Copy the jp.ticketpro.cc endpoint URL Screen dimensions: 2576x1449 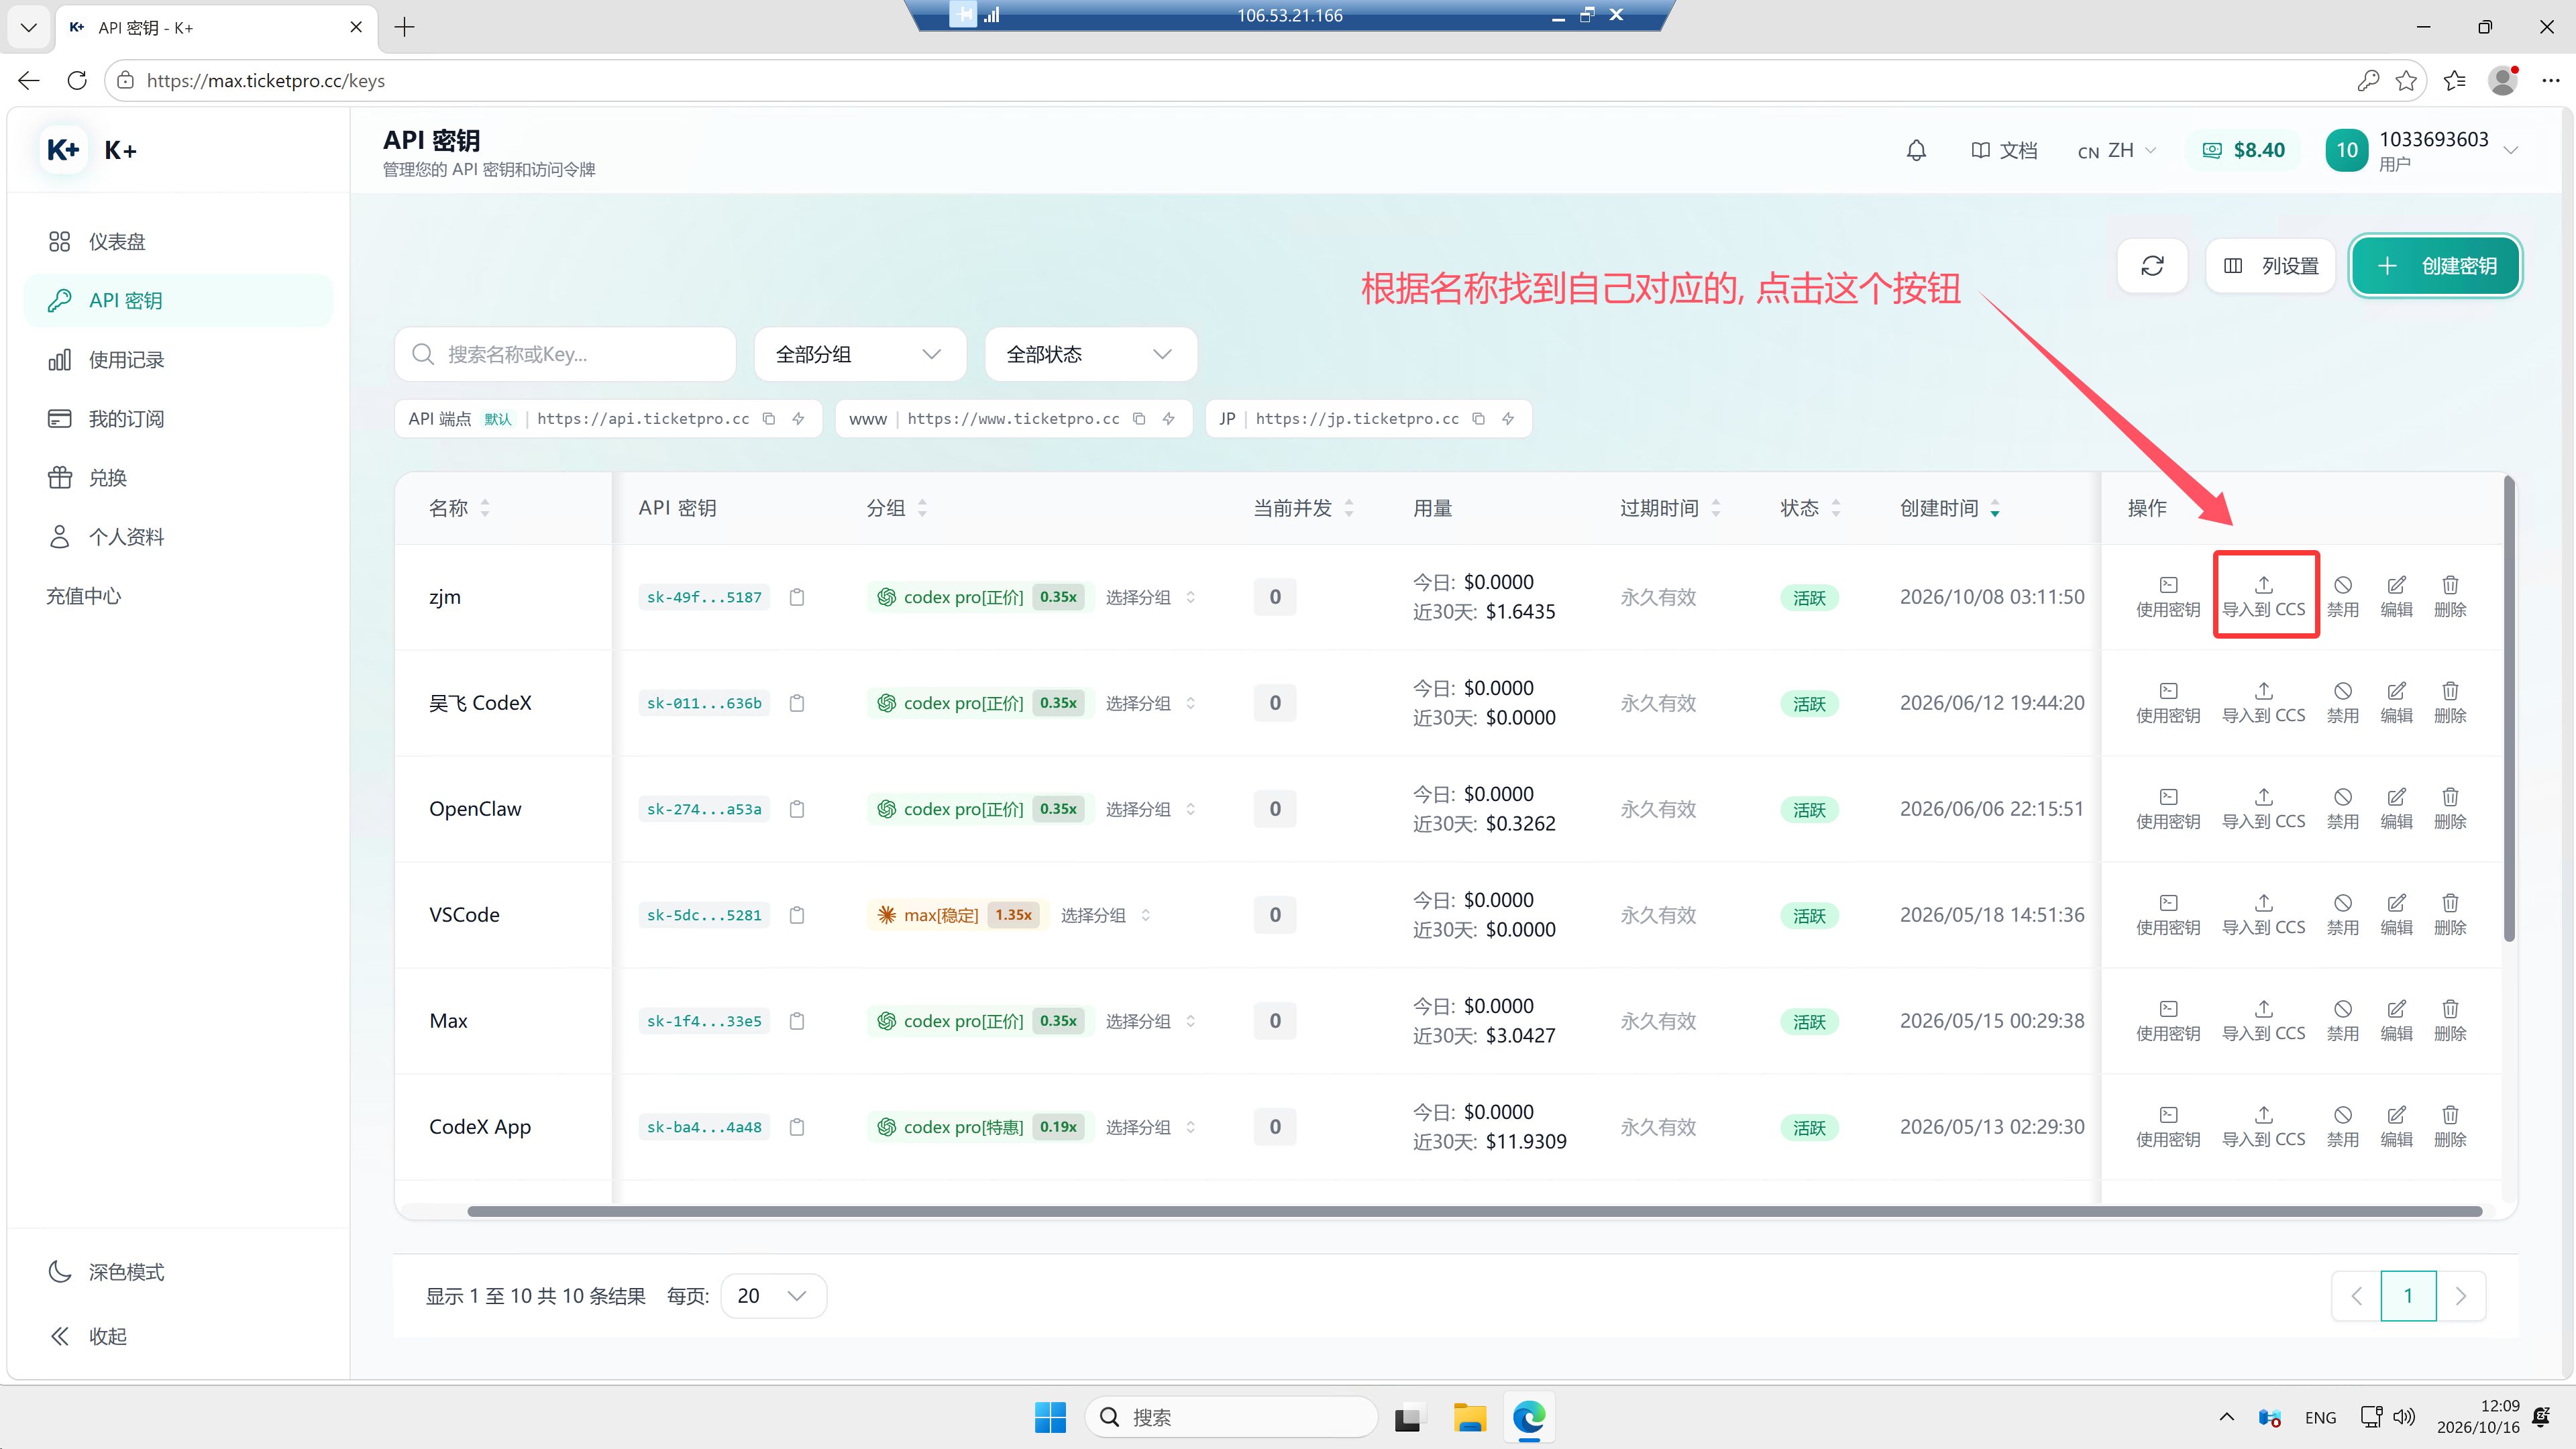(x=1479, y=419)
